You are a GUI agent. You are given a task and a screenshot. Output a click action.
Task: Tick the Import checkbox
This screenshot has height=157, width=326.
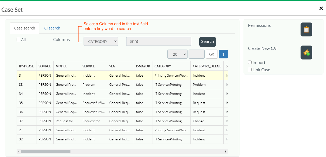[250, 62]
